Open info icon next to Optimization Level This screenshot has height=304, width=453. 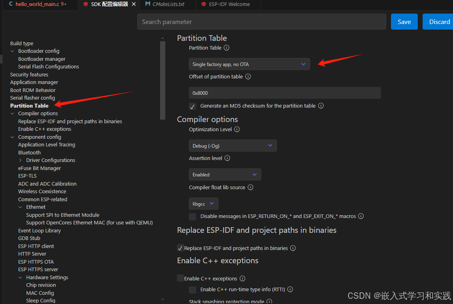(237, 129)
